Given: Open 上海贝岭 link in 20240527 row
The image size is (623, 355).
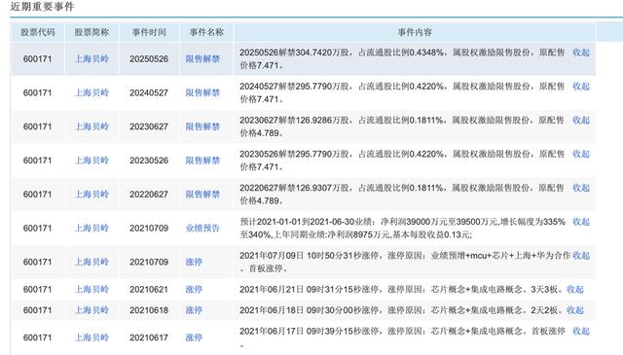Looking at the screenshot, I should tap(92, 93).
